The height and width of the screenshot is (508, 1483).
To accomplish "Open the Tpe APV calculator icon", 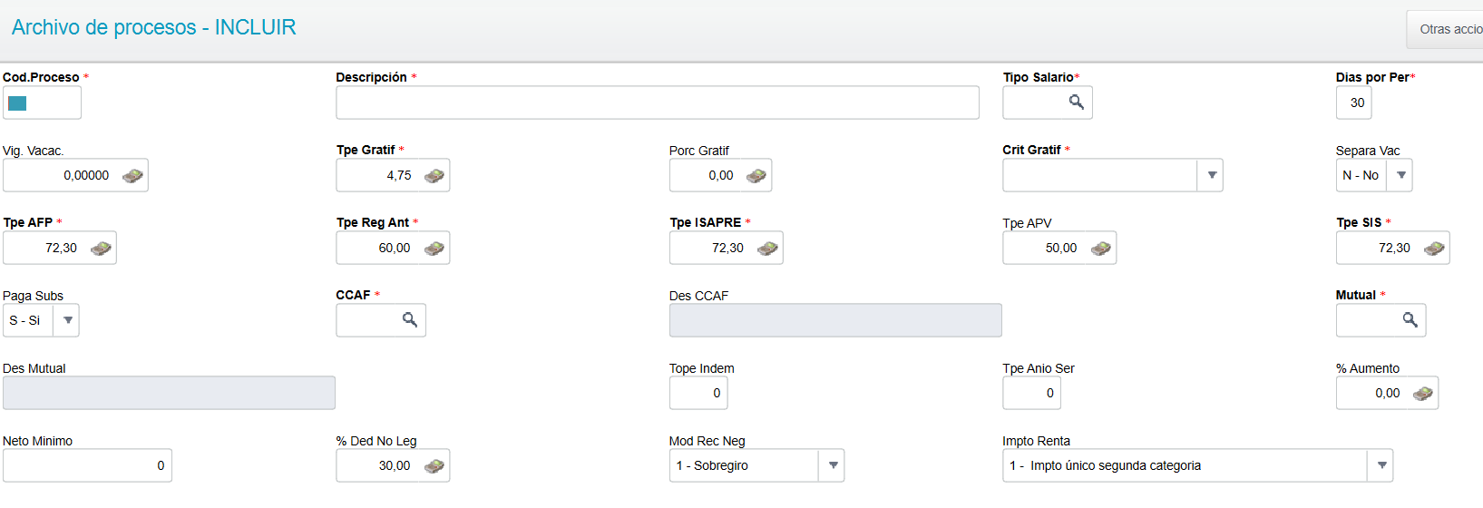I will click(x=1100, y=249).
